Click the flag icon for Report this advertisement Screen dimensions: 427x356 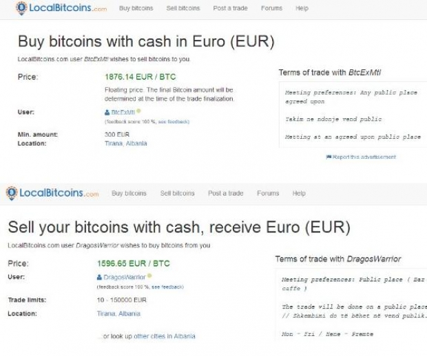329,157
